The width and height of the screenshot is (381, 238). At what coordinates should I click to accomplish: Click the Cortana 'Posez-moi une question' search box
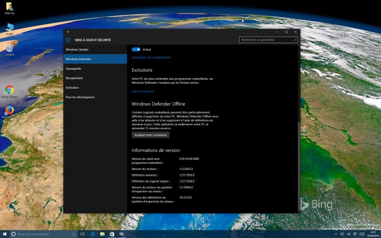[44, 234]
